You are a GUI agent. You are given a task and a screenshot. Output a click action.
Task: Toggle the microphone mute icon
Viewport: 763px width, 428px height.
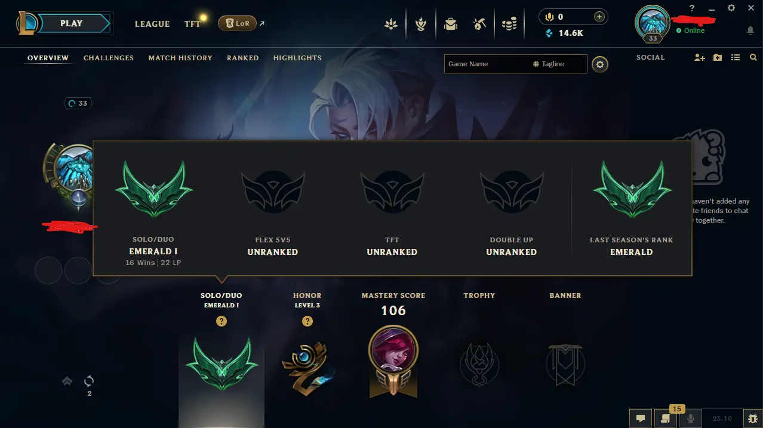(x=691, y=418)
